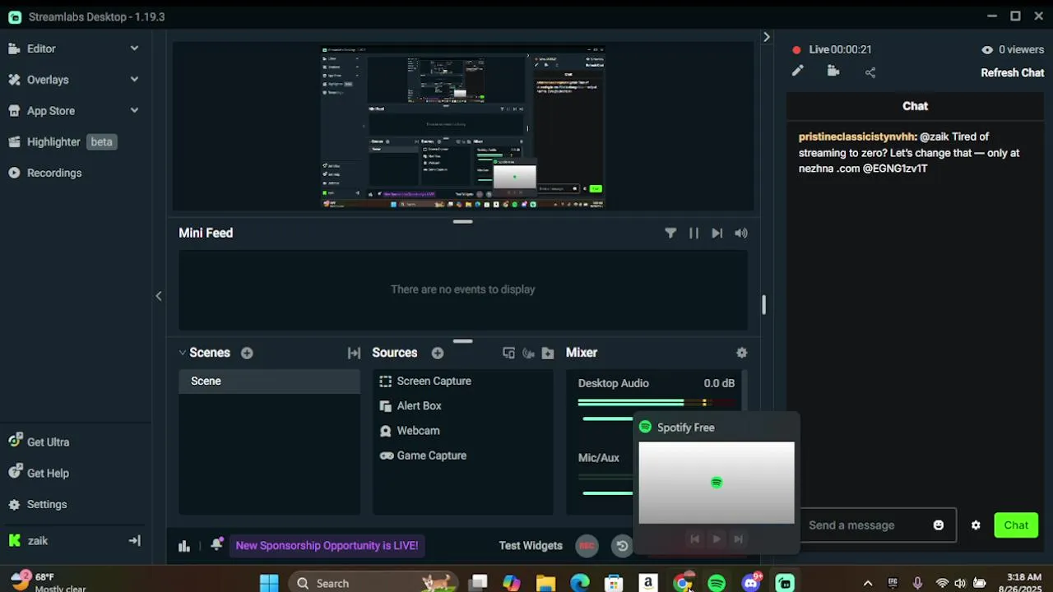Image resolution: width=1053 pixels, height=592 pixels.
Task: Open the Editor section in sidebar
Action: click(x=41, y=49)
